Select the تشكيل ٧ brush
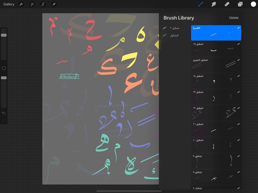Image resolution: width=258 pixels, height=193 pixels. point(216,188)
